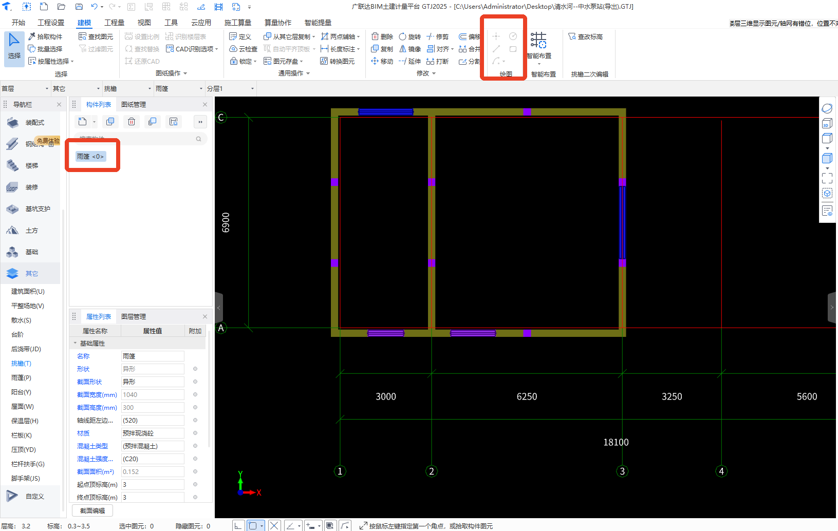Open the 装配式 navigation category
Viewport: 838px width, 531px height.
pos(31,122)
